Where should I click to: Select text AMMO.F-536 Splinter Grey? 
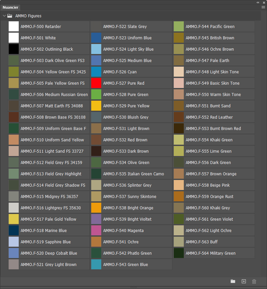[127, 185]
